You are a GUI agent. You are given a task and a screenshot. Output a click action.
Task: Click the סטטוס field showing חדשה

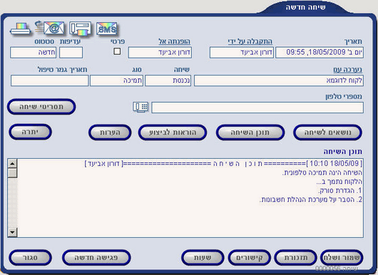34,53
